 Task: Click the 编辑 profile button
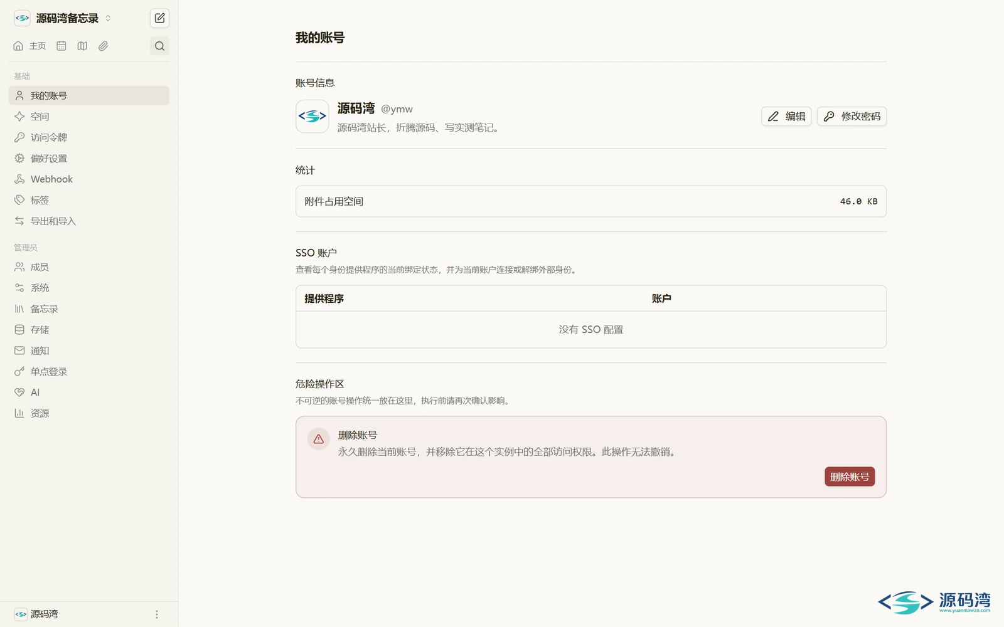[786, 117]
